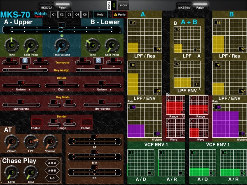247x185 pixels.
Task: Turn the Chase Play Time knob
Action: tap(31, 173)
